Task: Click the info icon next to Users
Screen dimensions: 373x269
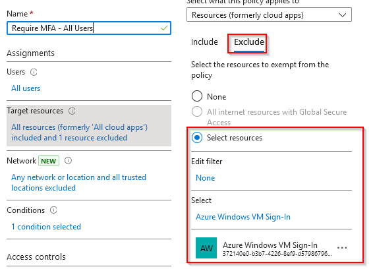Action: (34, 72)
